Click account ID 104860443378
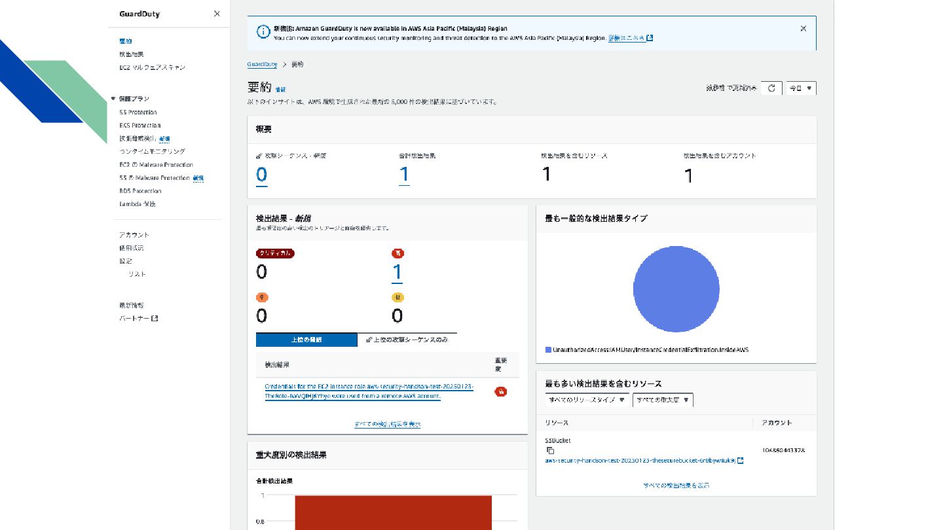Image resolution: width=943 pixels, height=530 pixels. tap(783, 451)
